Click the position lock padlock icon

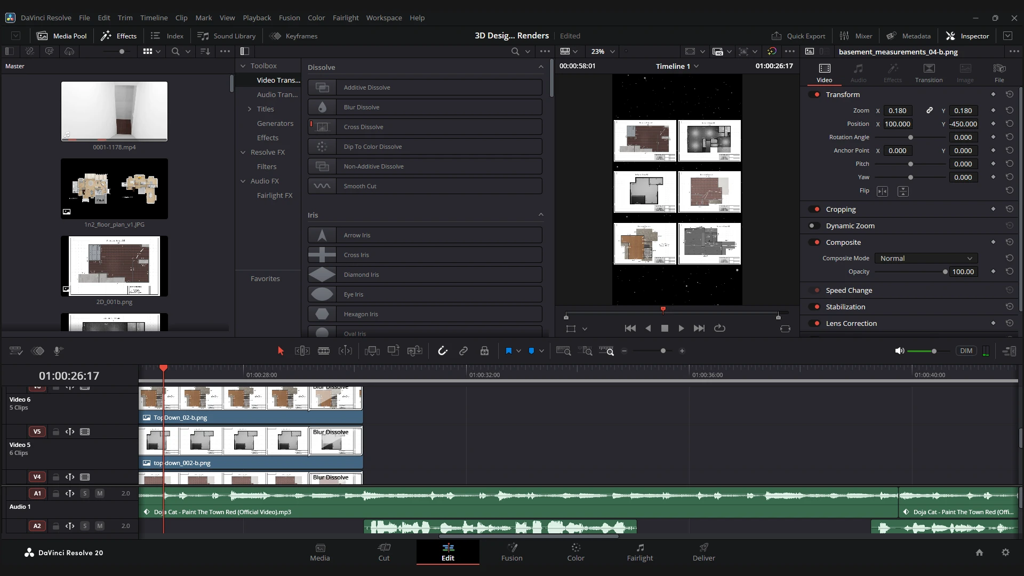[x=484, y=351]
